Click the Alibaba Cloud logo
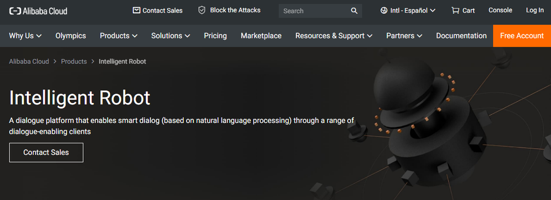 tap(38, 11)
